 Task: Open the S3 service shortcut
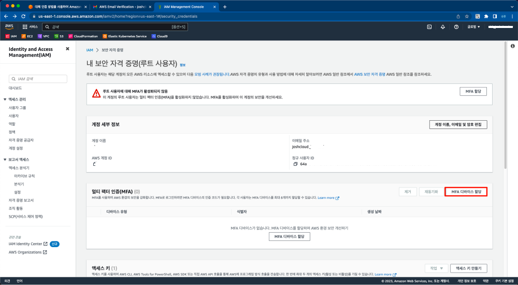[x=59, y=36]
